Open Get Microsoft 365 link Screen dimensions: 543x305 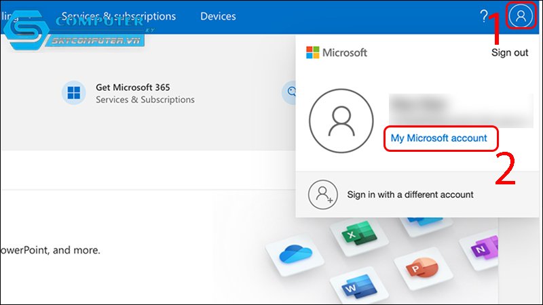pyautogui.click(x=133, y=87)
